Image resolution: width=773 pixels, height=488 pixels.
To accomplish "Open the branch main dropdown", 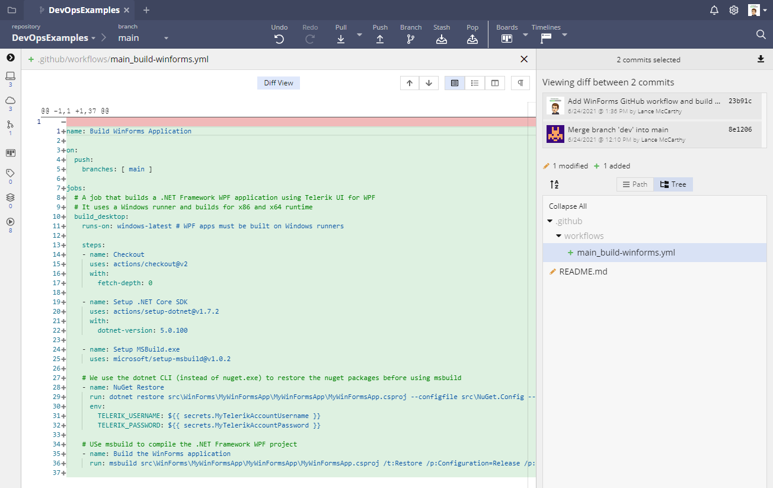I will [166, 38].
